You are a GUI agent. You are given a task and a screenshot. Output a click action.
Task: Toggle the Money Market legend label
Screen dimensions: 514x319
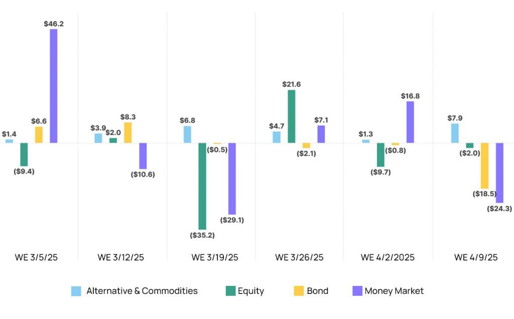pos(394,291)
